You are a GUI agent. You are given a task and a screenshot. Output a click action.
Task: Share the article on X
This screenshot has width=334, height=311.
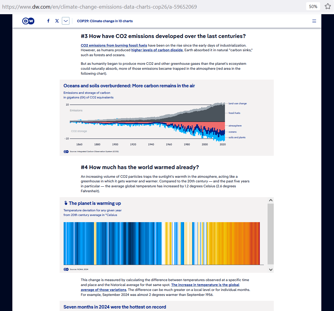pyautogui.click(x=57, y=21)
